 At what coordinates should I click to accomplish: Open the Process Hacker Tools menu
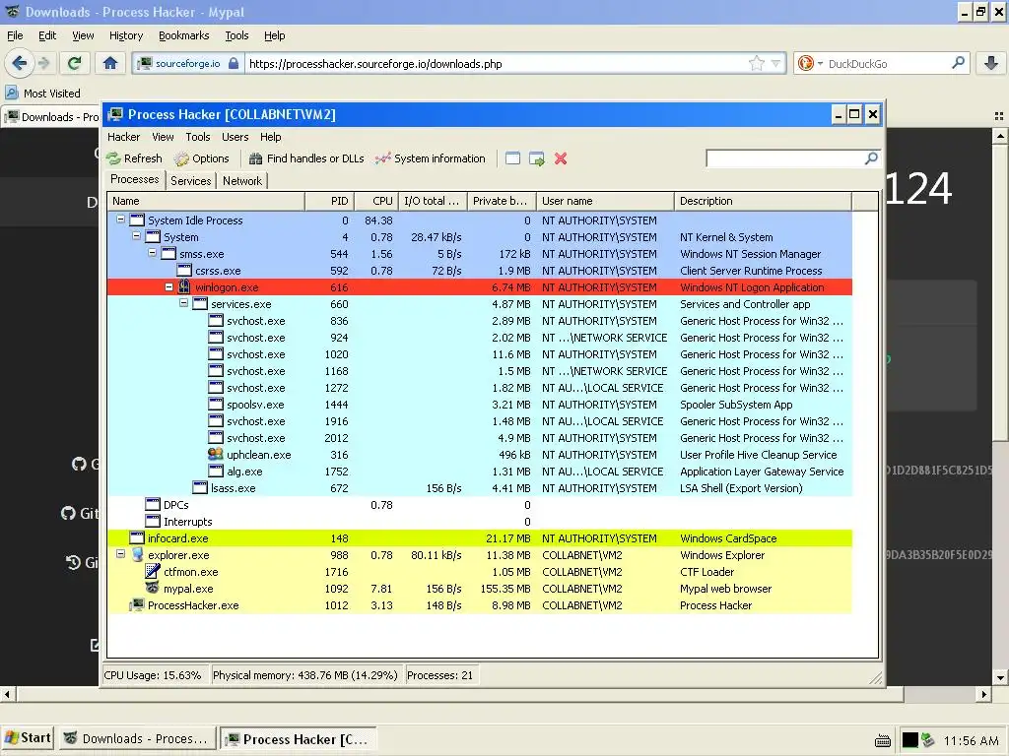point(197,137)
